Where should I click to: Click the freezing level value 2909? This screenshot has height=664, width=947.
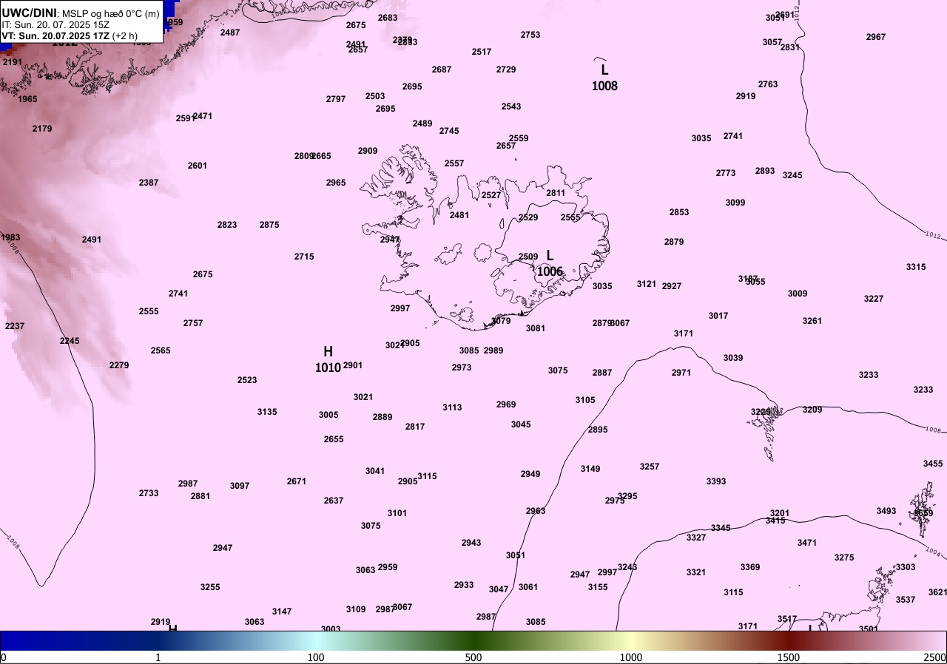tap(368, 151)
